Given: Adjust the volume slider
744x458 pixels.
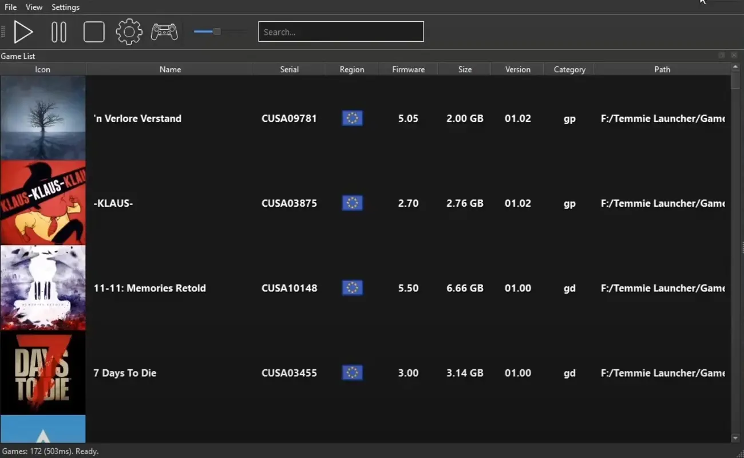Looking at the screenshot, I should pyautogui.click(x=218, y=31).
